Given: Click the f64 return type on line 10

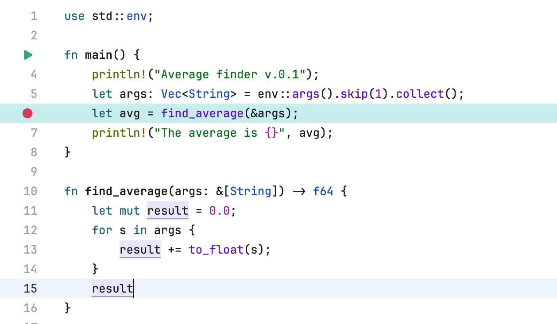Looking at the screenshot, I should (x=323, y=191).
